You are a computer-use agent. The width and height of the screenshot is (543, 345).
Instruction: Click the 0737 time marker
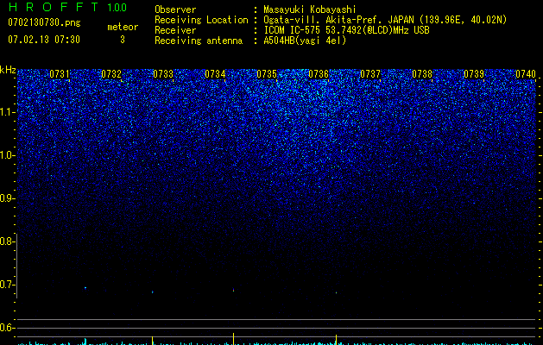tap(370, 74)
